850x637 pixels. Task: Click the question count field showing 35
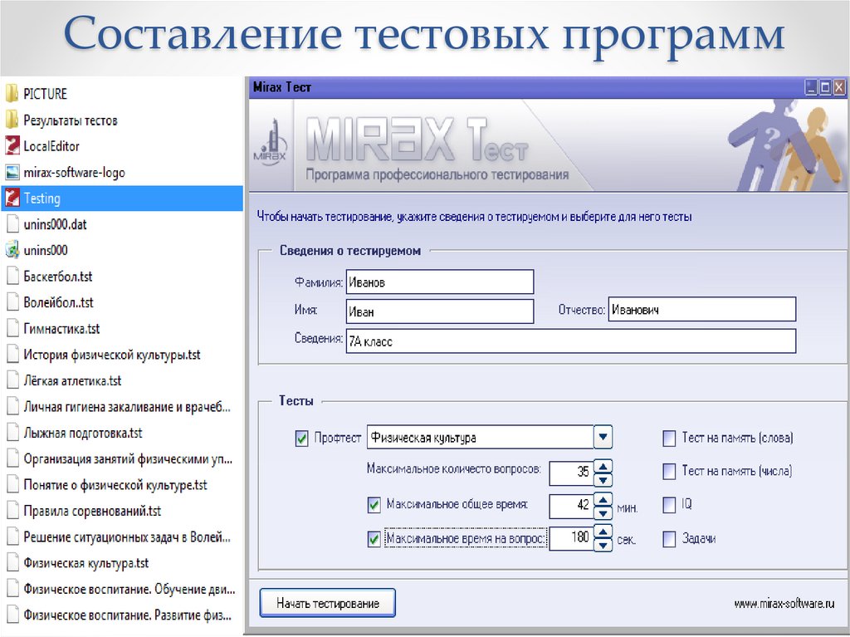coord(571,473)
